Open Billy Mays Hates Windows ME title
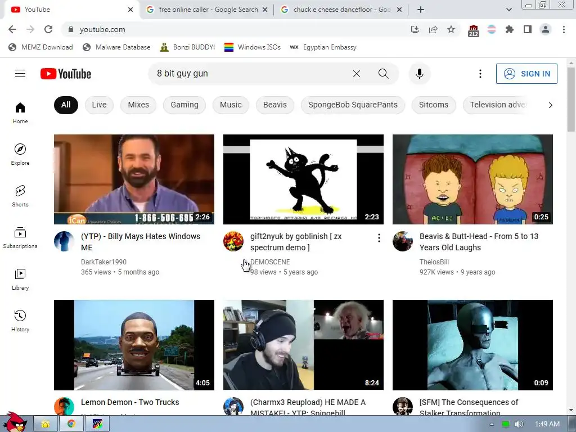 pos(141,242)
